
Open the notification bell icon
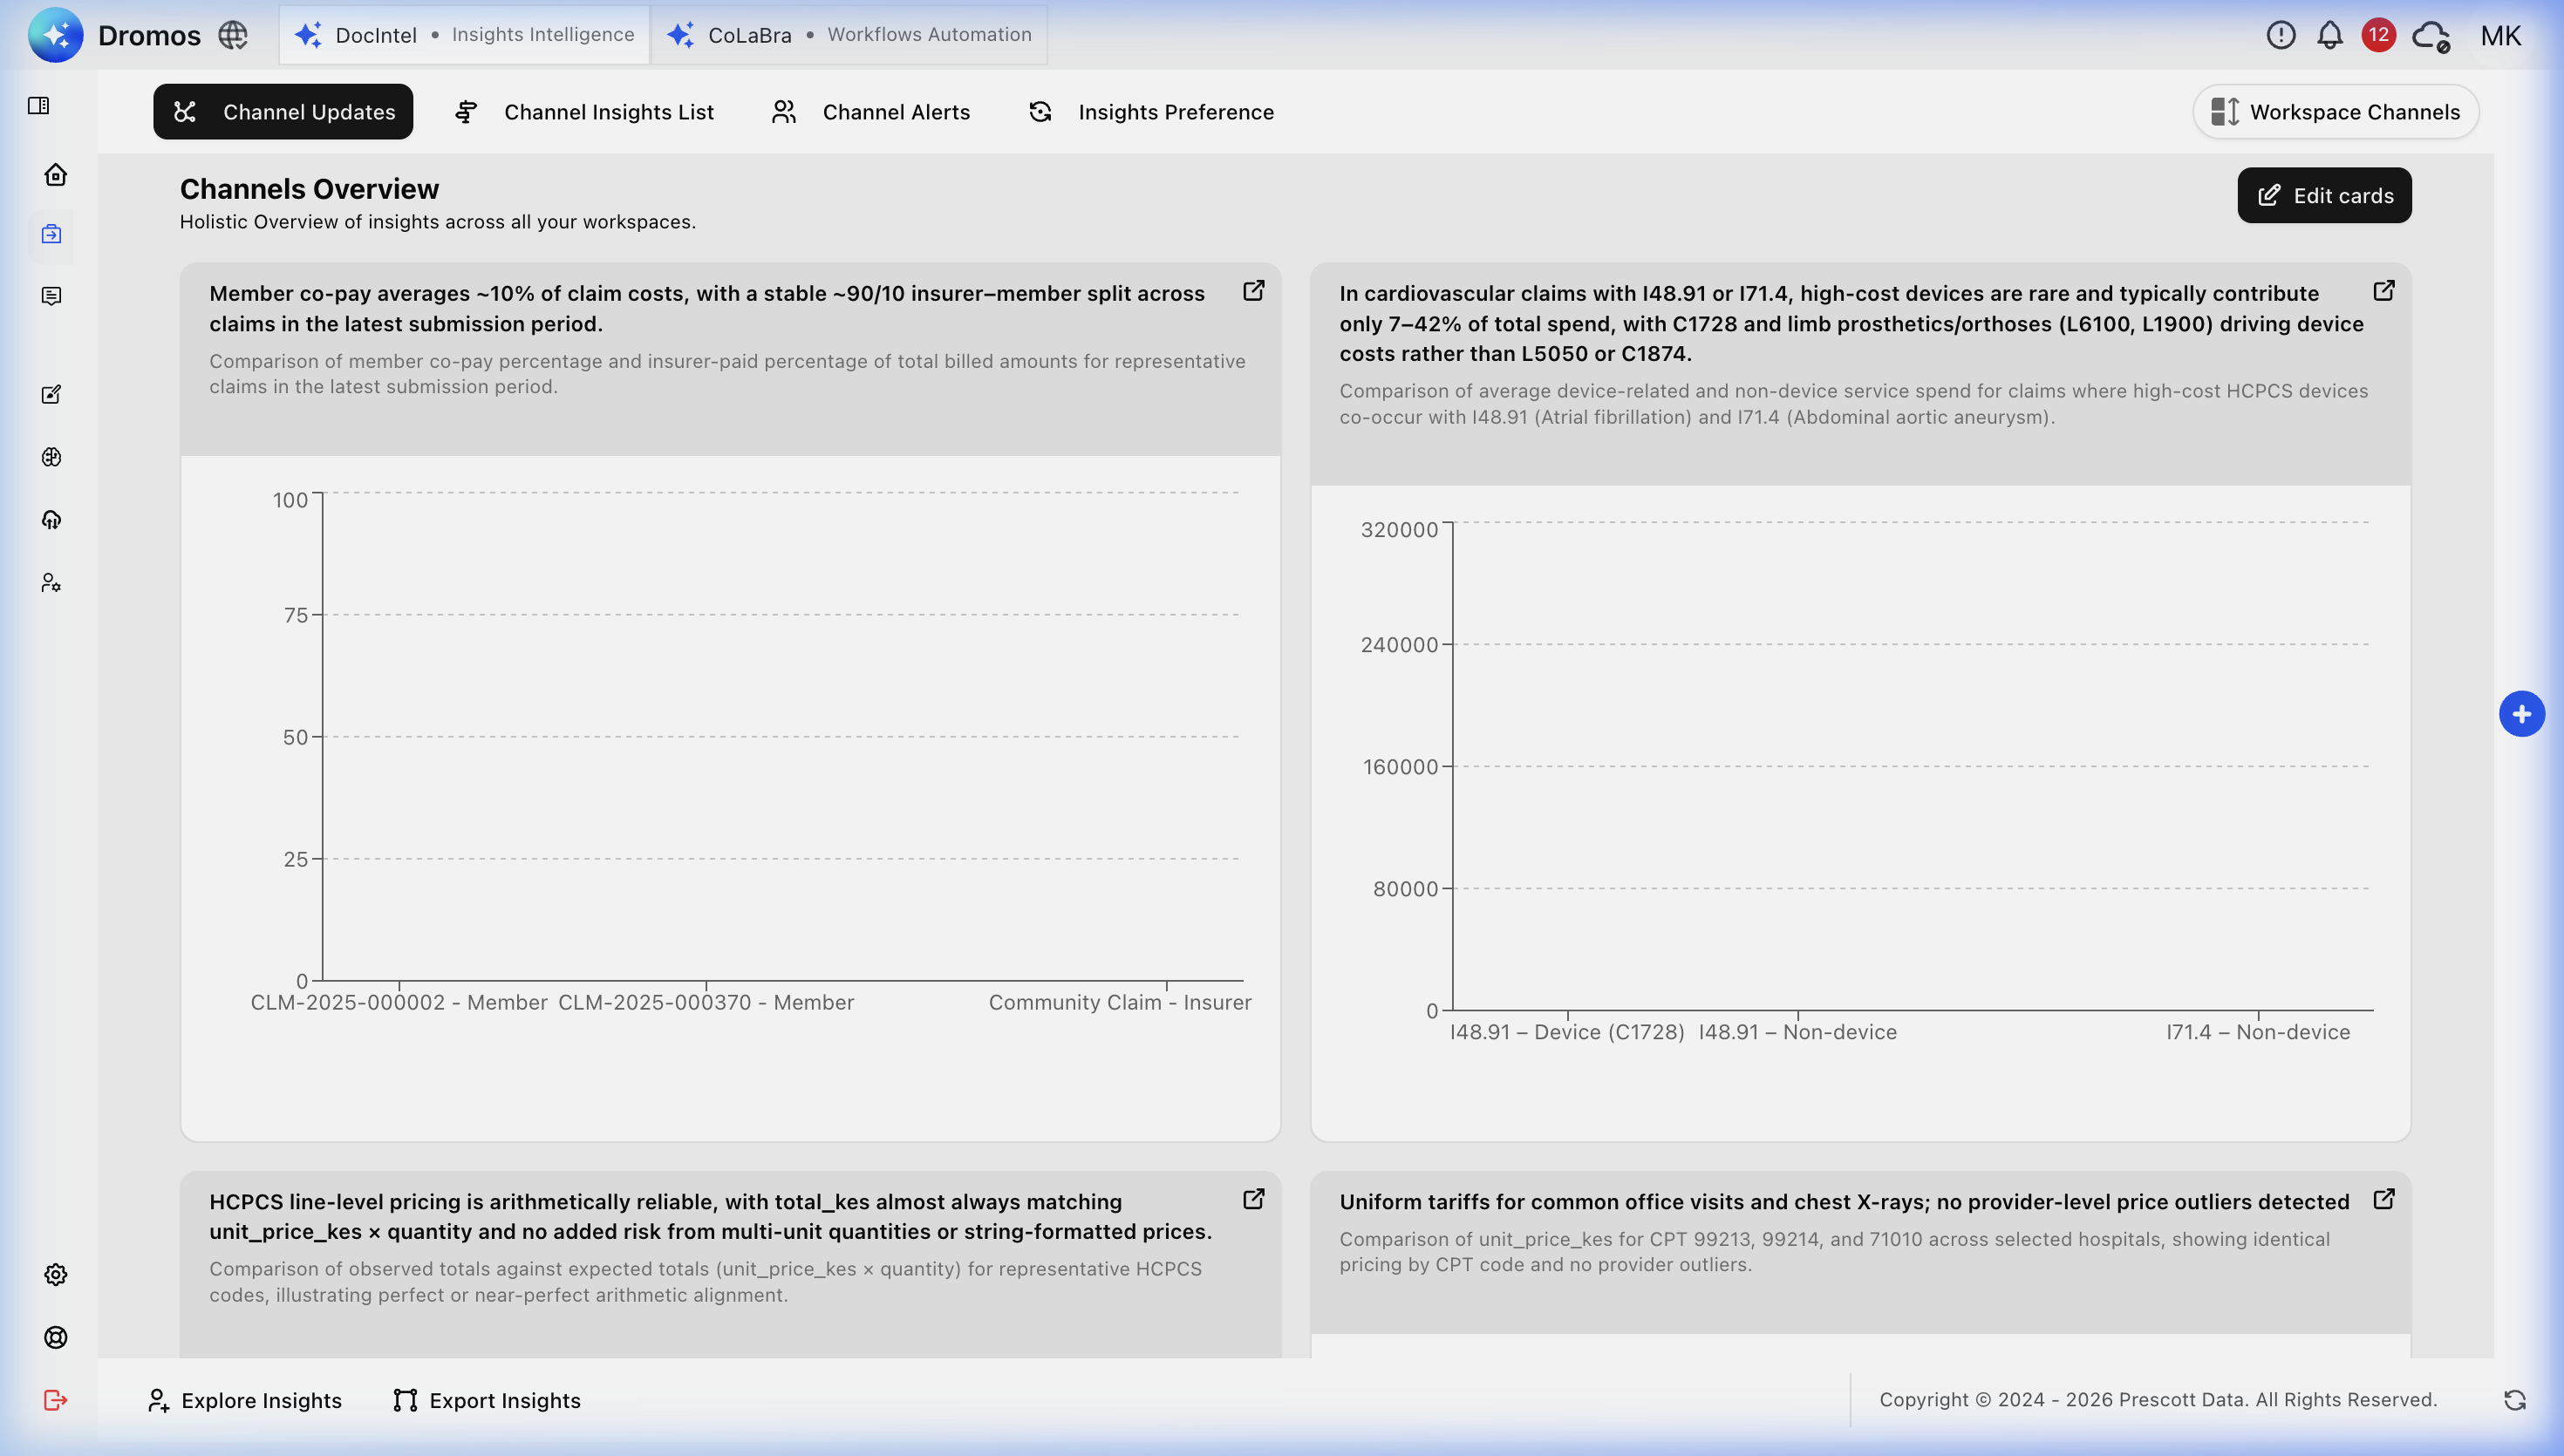coord(2329,34)
